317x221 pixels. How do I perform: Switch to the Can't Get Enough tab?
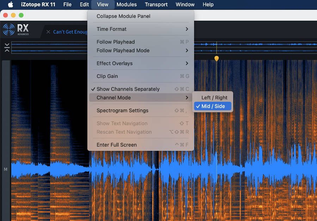point(70,32)
